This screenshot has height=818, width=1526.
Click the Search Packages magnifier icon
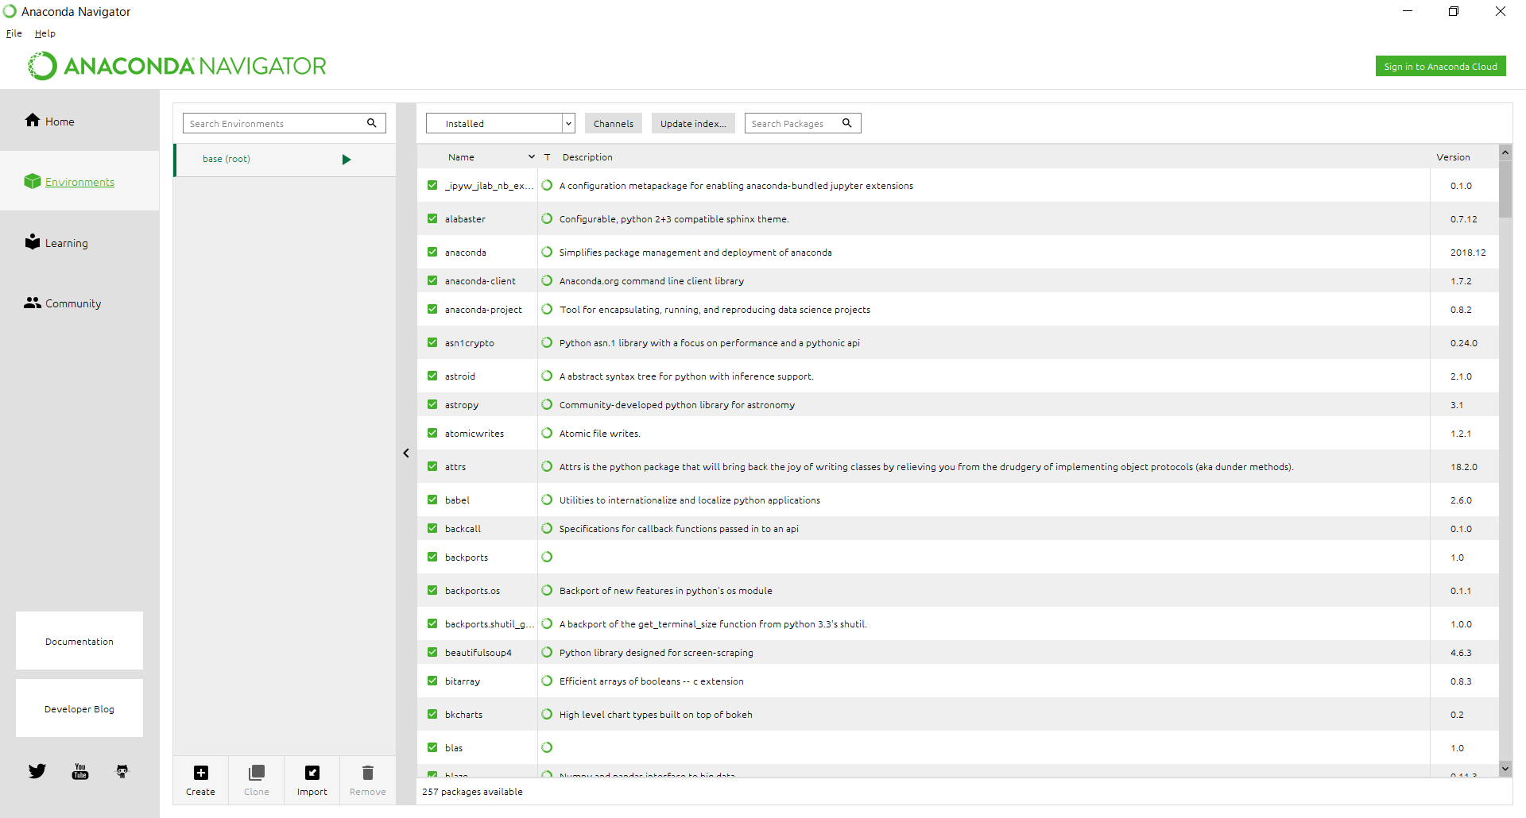[847, 123]
